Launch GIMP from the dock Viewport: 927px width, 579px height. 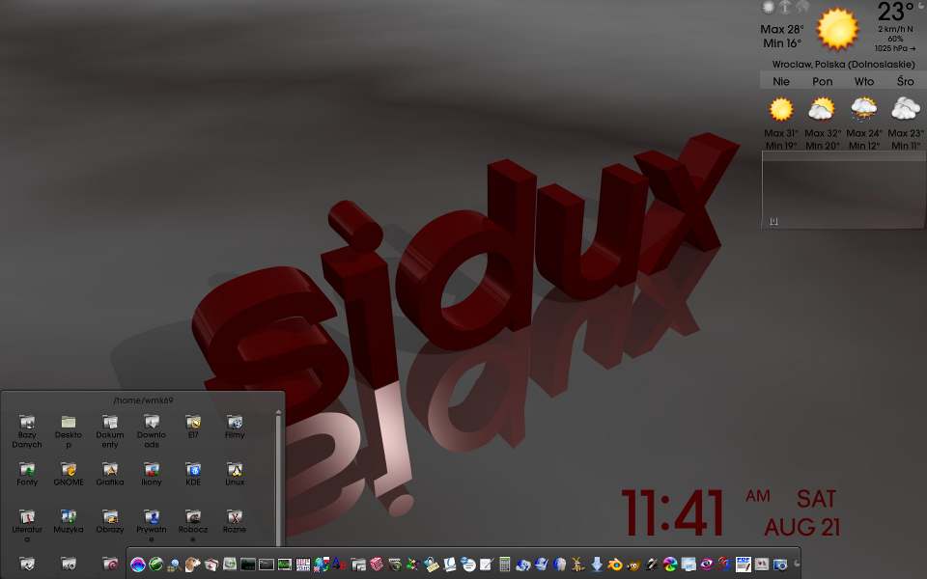(635, 565)
